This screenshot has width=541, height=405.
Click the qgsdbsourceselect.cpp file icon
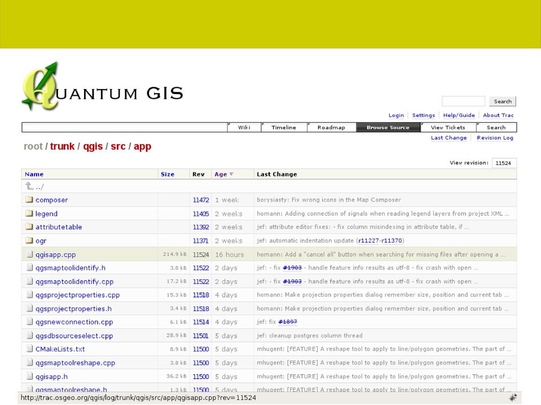(30, 335)
